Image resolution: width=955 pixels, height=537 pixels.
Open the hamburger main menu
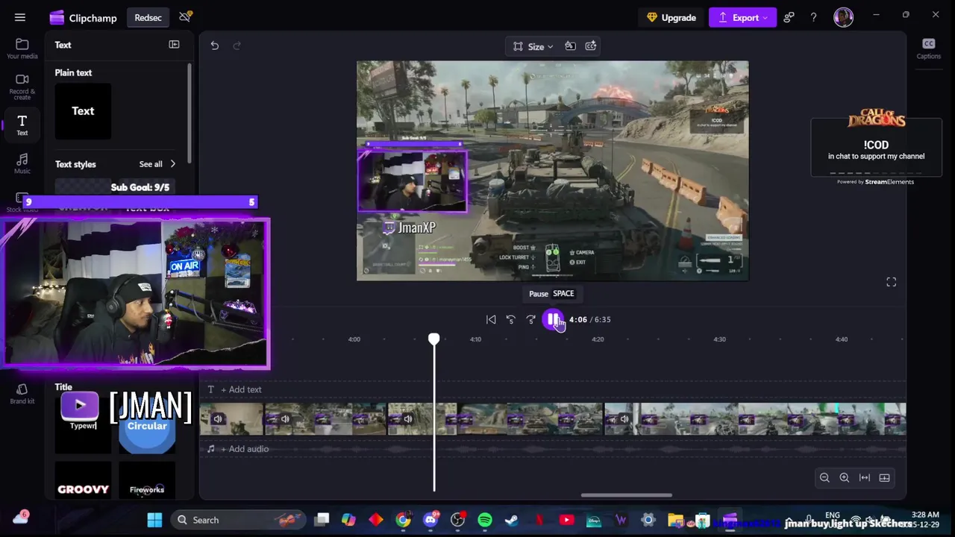click(20, 17)
